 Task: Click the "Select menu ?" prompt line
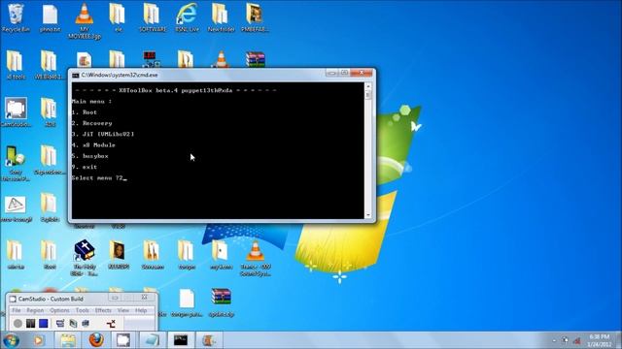pyautogui.click(x=98, y=178)
